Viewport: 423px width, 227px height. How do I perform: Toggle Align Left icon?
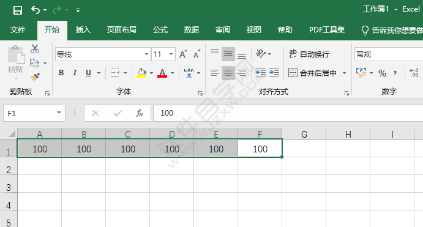click(x=215, y=73)
